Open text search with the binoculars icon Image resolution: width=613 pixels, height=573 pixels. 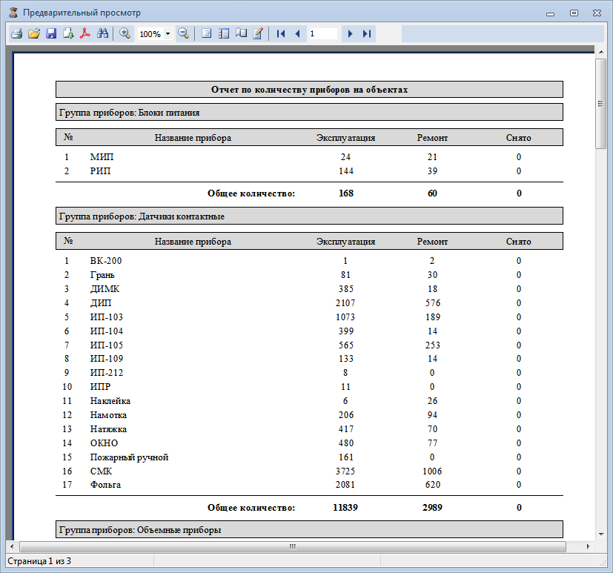point(102,34)
